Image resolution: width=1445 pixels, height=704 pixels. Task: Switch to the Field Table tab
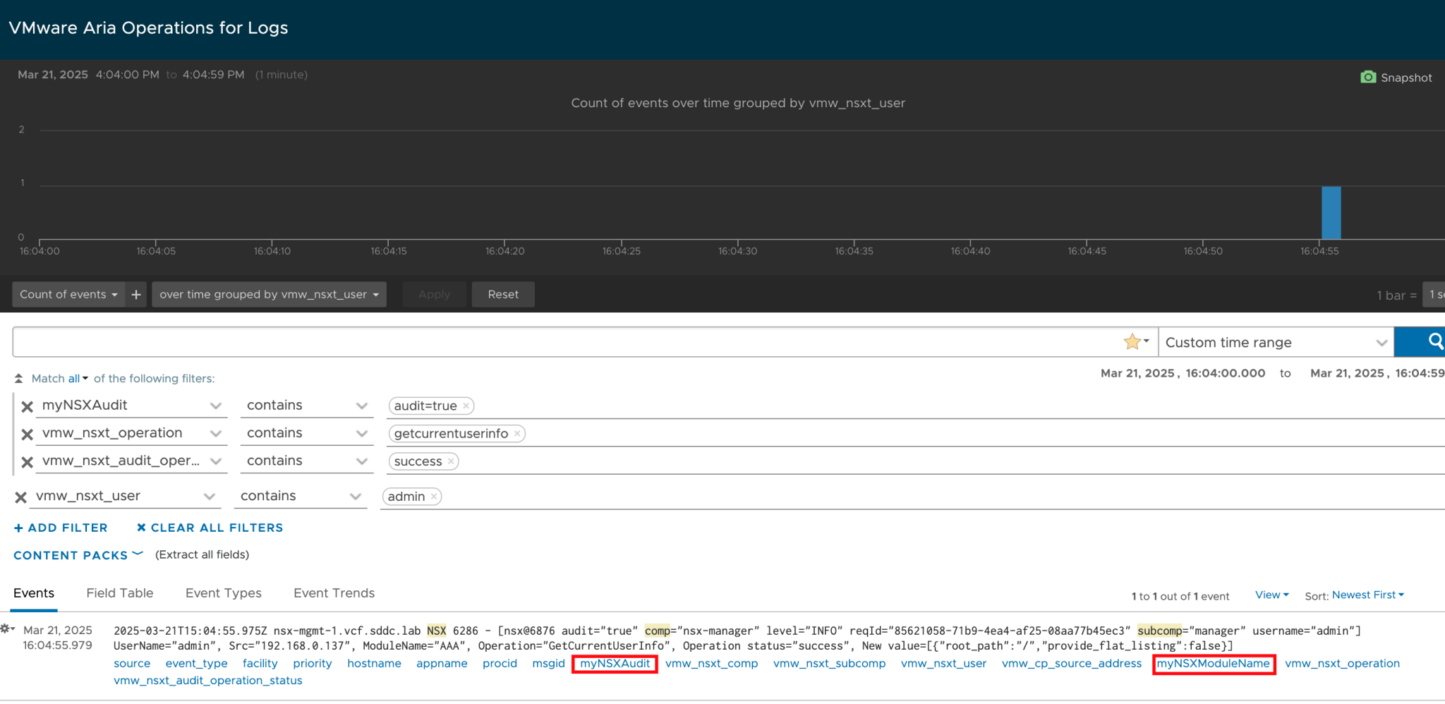click(x=119, y=593)
